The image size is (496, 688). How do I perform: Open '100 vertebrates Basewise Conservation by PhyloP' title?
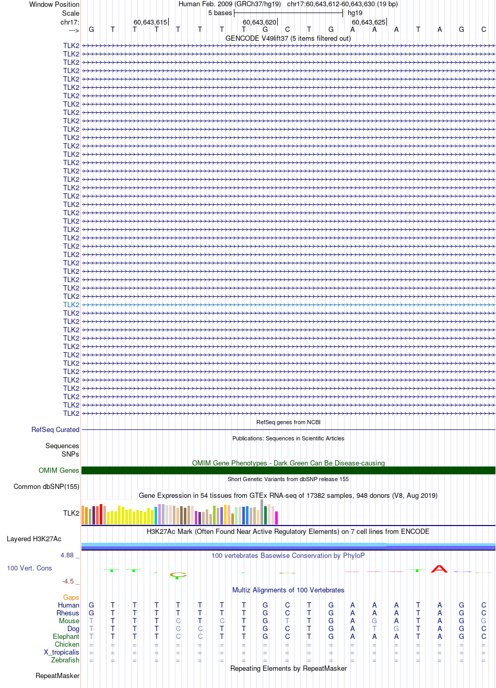click(288, 555)
